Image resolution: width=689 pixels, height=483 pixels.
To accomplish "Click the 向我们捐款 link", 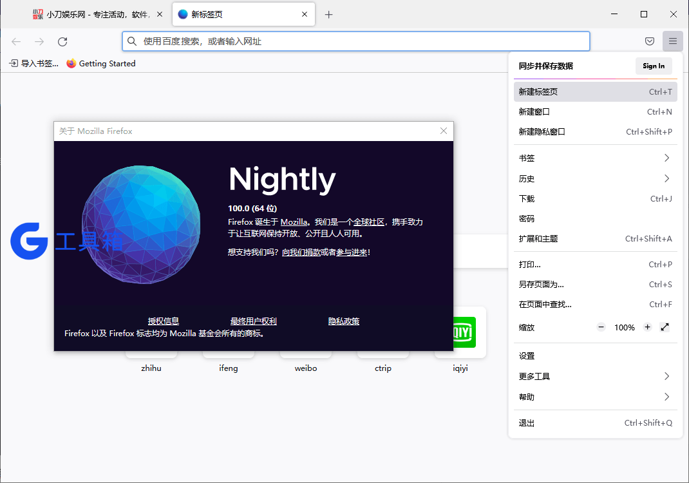I will [x=301, y=252].
